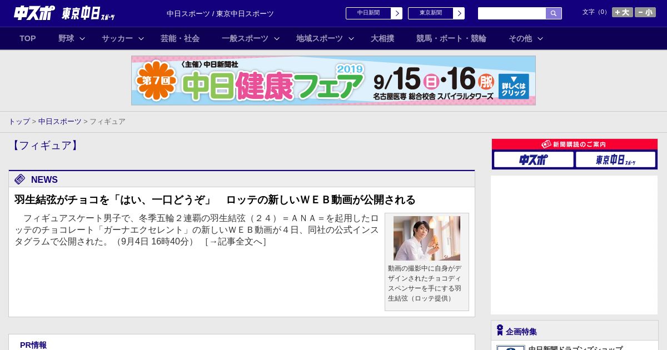The image size is (667, 350).
Task: Click 詳しくはクリック button on banner
Action: click(514, 86)
